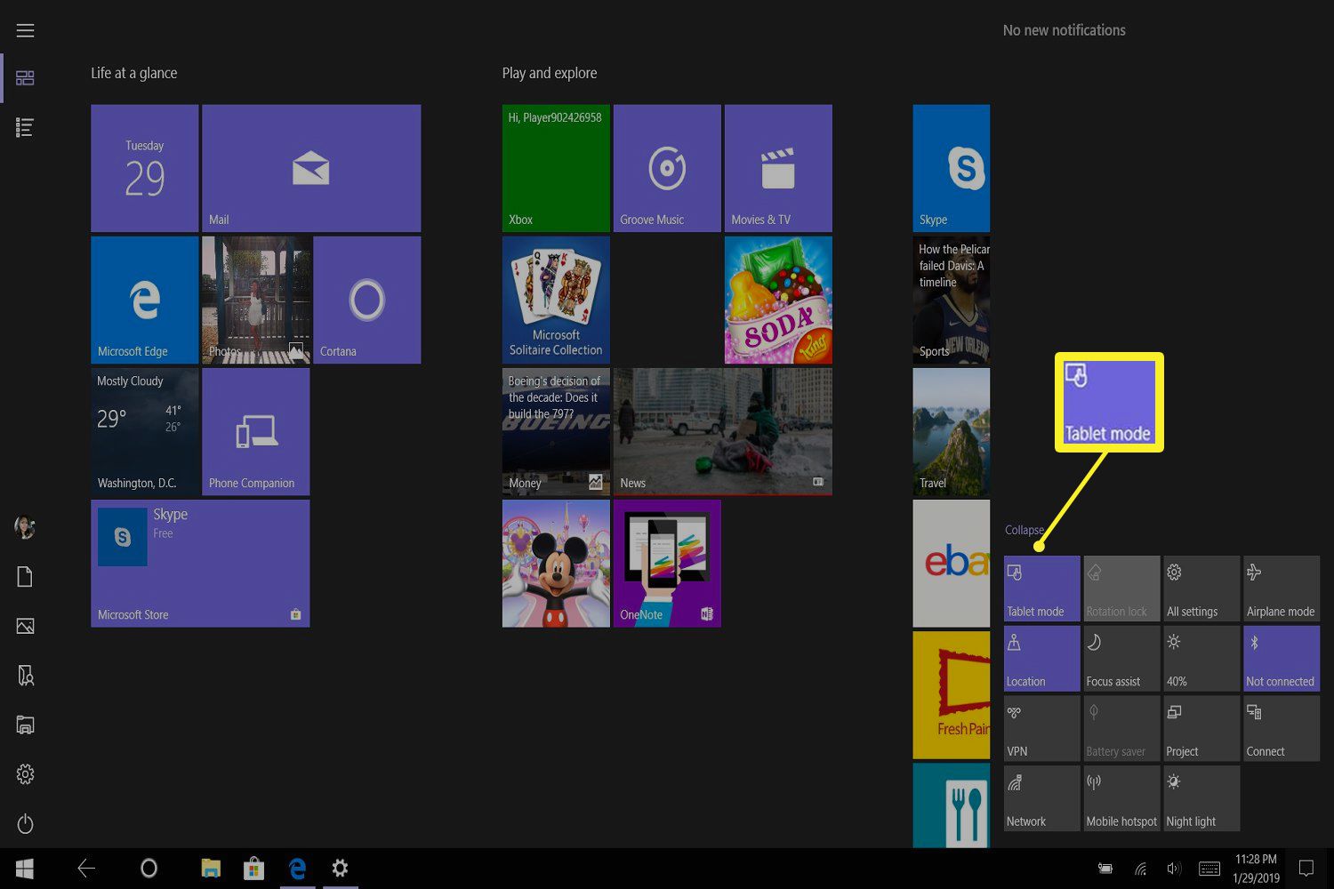Open the Xbox tile
The width and height of the screenshot is (1334, 889).
tap(556, 168)
